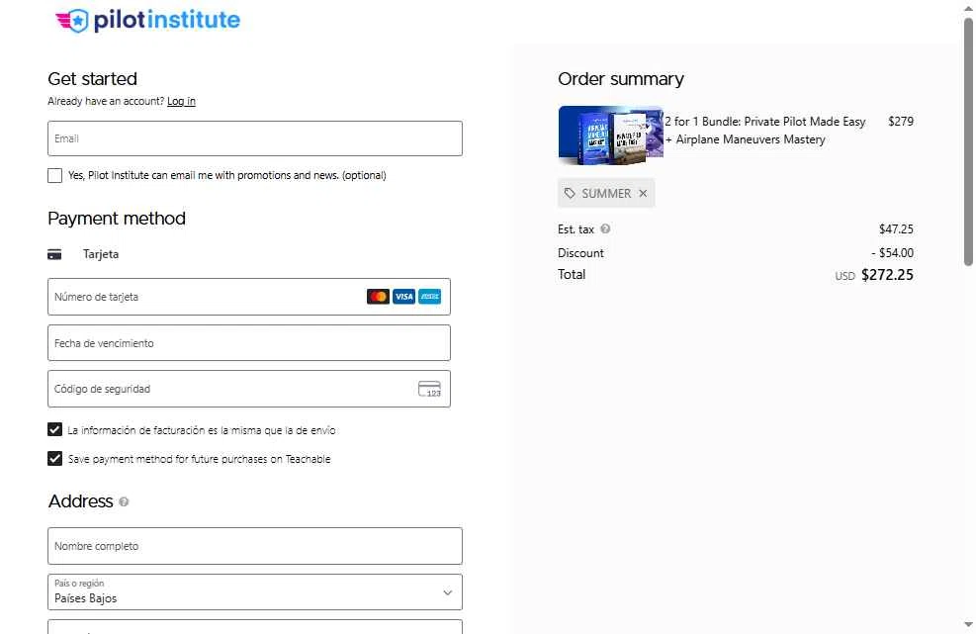Click the Nombre completo field
The height and width of the screenshot is (634, 976).
coord(254,546)
